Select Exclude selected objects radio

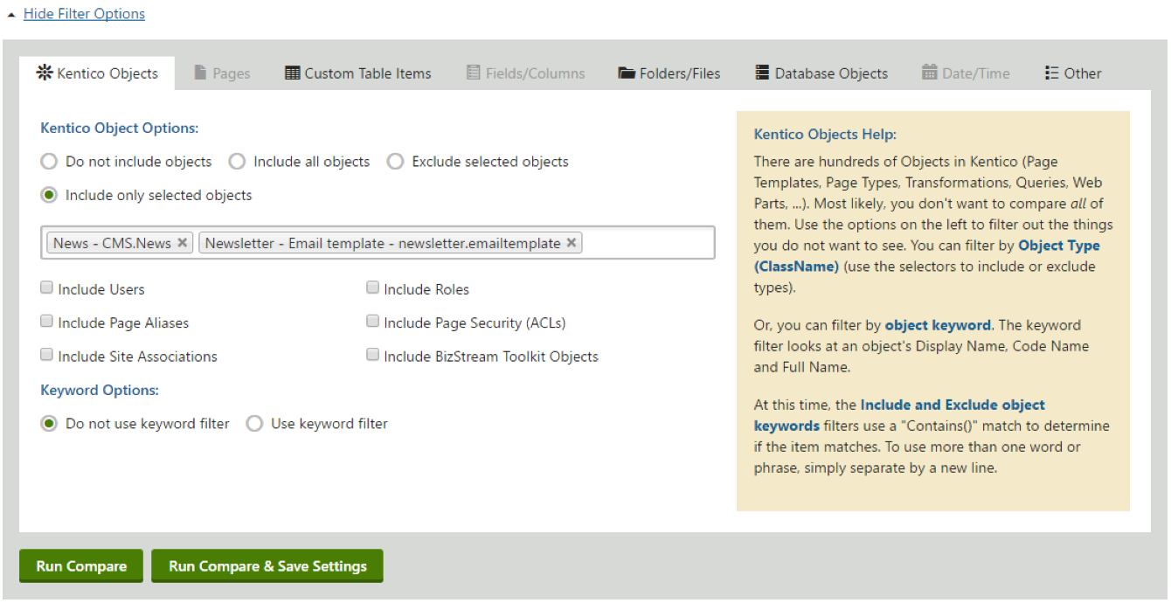[395, 162]
